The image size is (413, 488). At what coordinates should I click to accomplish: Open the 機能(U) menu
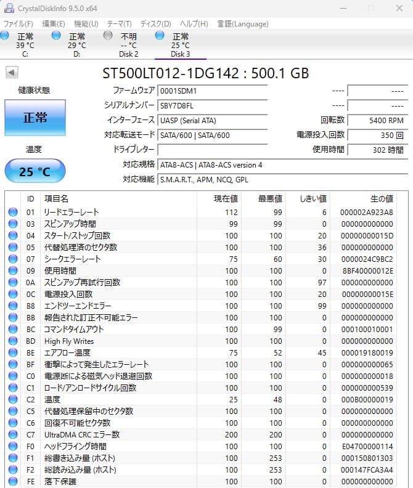(x=86, y=24)
